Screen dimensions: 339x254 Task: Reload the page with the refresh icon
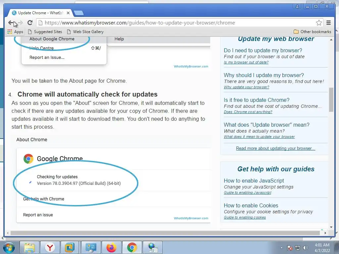(30, 22)
